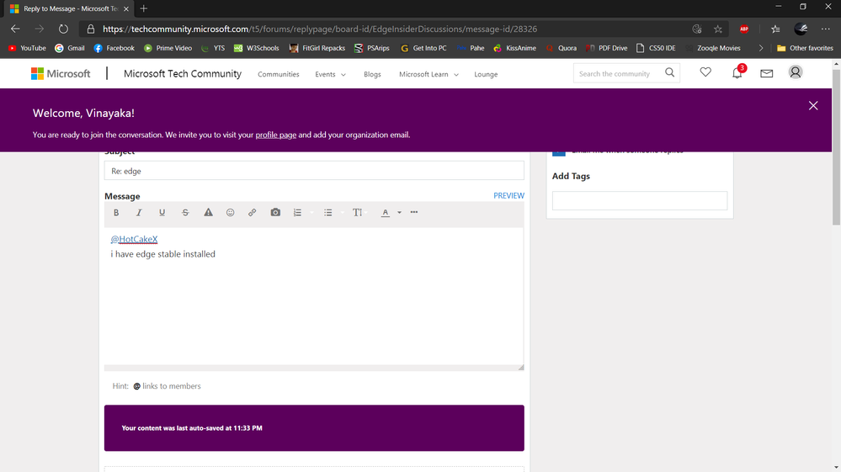Insert a photo with camera icon
This screenshot has width=841, height=472.
click(275, 213)
